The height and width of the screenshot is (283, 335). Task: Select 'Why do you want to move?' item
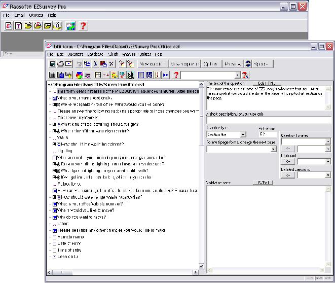pyautogui.click(x=82, y=217)
